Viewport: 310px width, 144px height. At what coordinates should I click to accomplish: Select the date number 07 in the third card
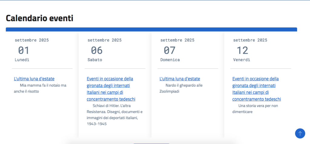pos(170,50)
